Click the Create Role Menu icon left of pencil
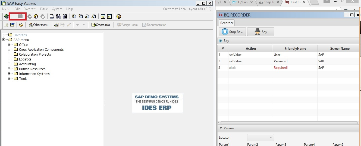The image size is (361, 146). click(x=62, y=25)
